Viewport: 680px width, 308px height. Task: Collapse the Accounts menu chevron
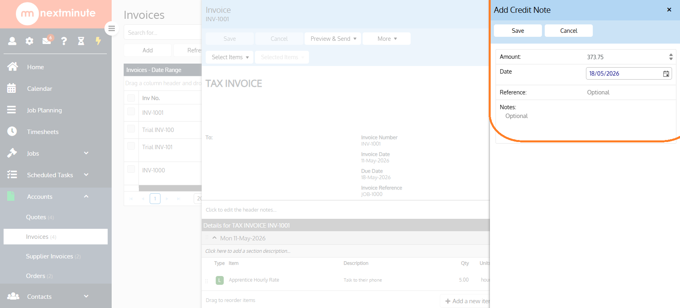click(86, 196)
